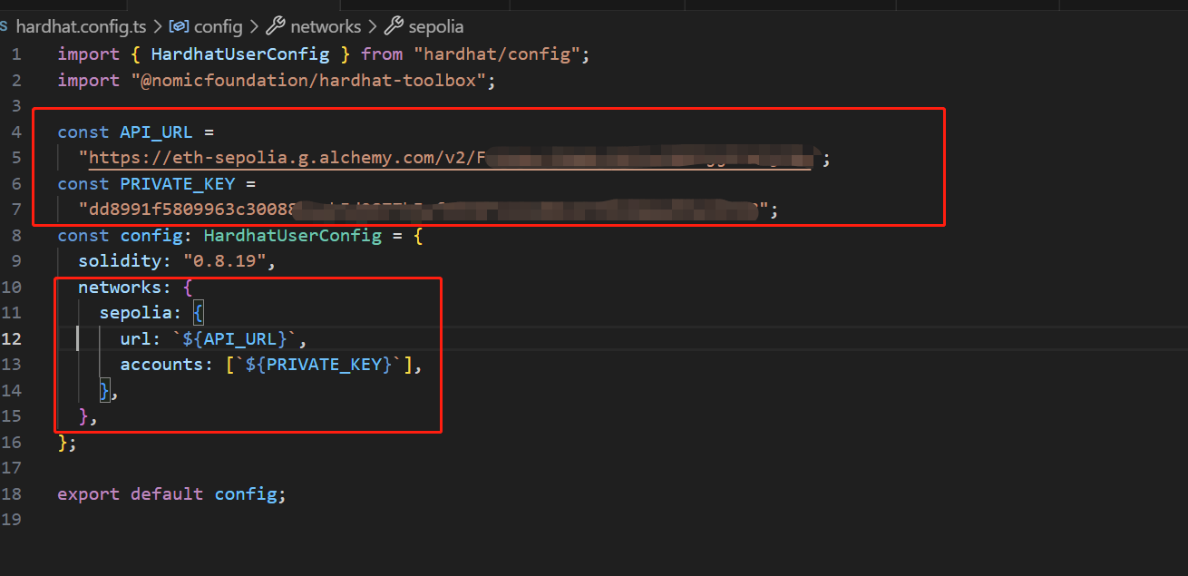Click the "hardhat/config" import path string
The image size is (1188, 576).
pos(502,54)
